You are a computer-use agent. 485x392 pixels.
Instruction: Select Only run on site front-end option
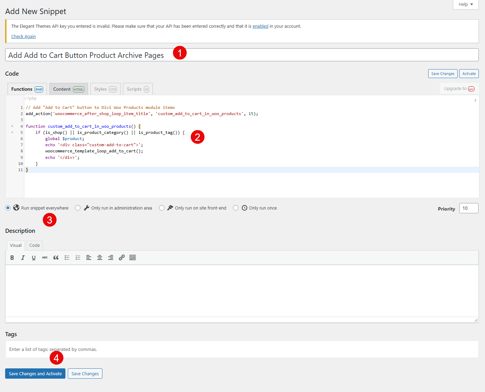pyautogui.click(x=162, y=208)
